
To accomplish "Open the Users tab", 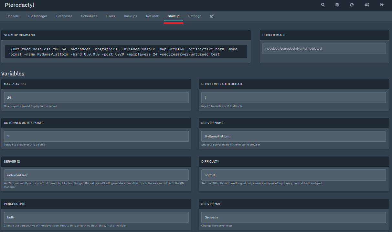I will click(x=111, y=16).
